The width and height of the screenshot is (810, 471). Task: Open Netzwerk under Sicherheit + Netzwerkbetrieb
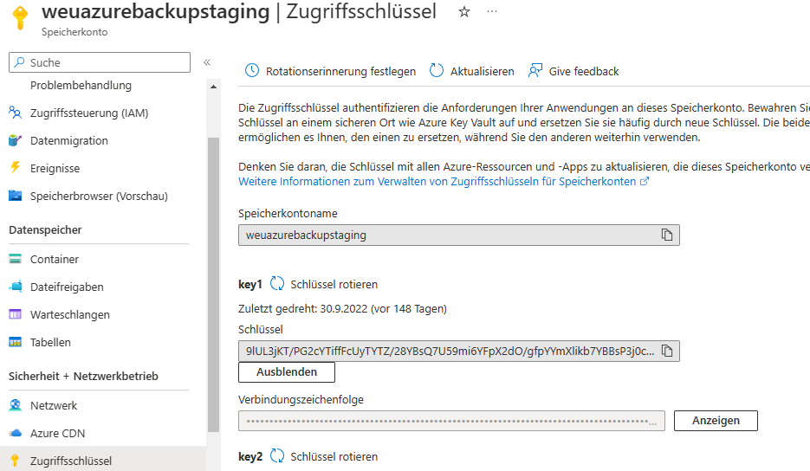pyautogui.click(x=53, y=406)
